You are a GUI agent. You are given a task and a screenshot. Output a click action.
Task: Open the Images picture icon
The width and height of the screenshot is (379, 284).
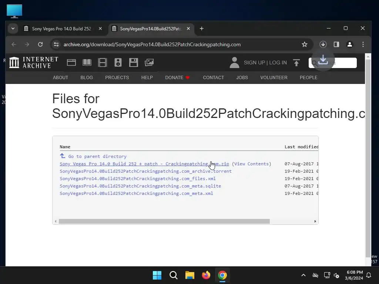[149, 62]
